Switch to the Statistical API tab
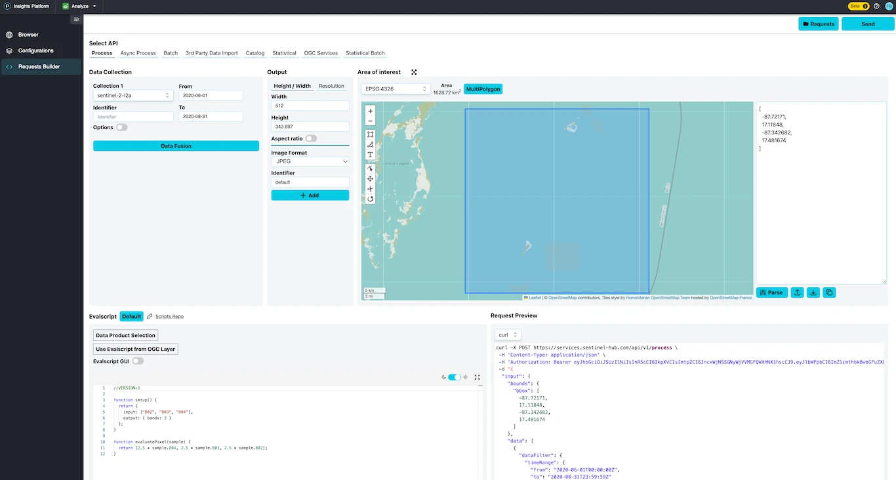 tap(284, 53)
